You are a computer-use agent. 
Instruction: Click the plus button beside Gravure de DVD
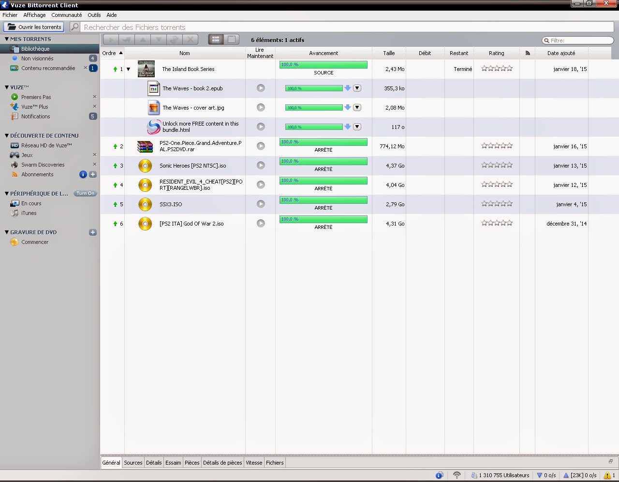click(x=93, y=232)
